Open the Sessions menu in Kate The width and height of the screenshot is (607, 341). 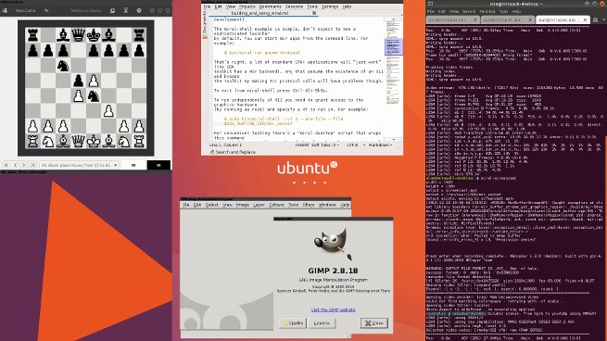(294, 6)
